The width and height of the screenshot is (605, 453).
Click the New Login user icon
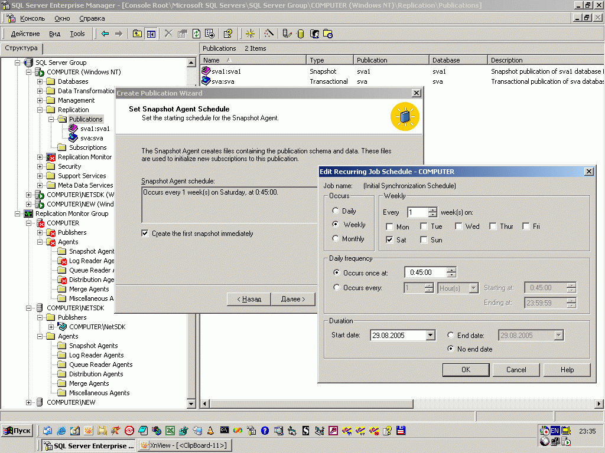click(314, 34)
